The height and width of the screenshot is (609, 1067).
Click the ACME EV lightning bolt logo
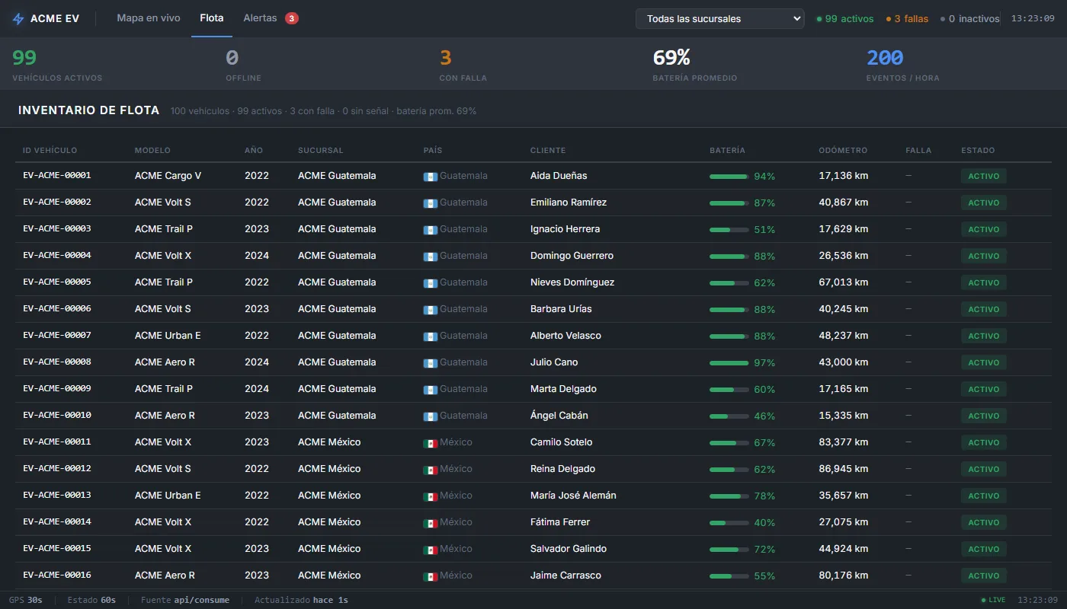pos(18,19)
